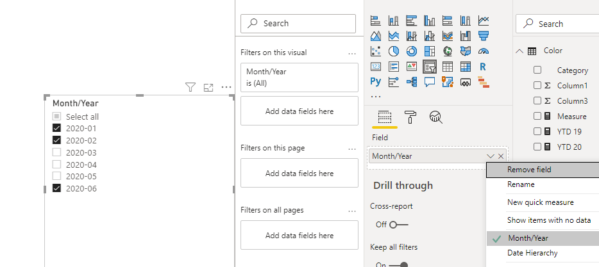Select the Slicer visual icon
Screen dimensions: 599x267
[430, 67]
